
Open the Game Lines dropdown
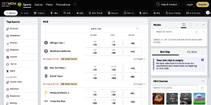tap(114, 29)
